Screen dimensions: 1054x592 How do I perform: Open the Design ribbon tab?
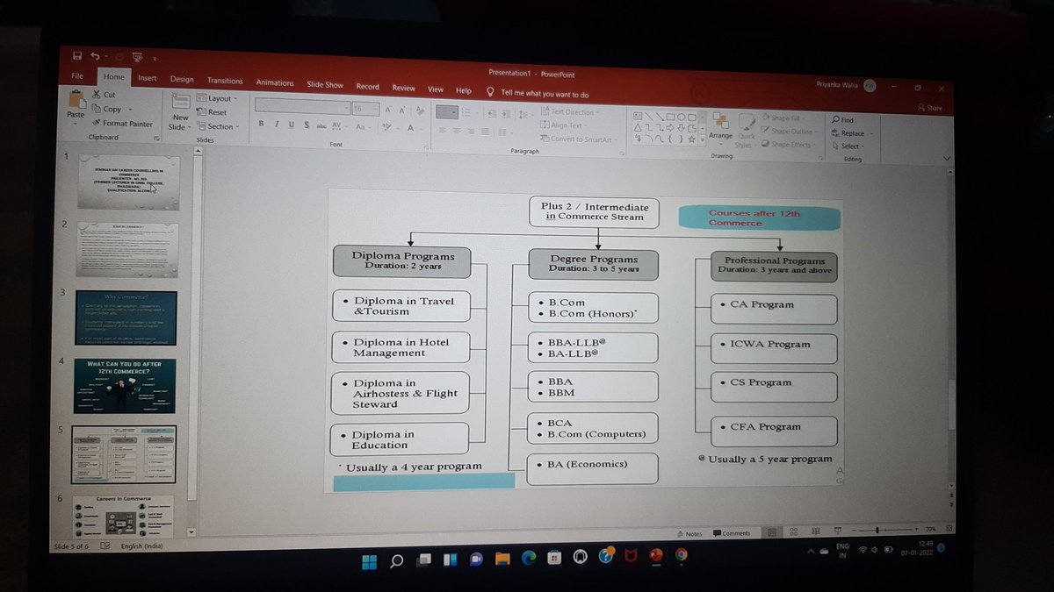pos(182,79)
